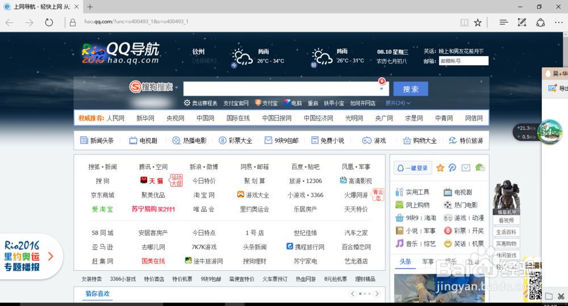Viewport: 568px width, 306px height.
Task: Open 京东商城 site link
Action: (102, 195)
